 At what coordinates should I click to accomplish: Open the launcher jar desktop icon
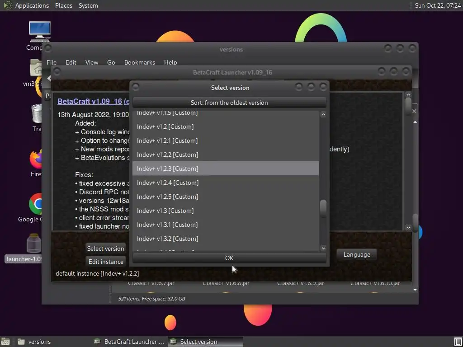pos(33,244)
